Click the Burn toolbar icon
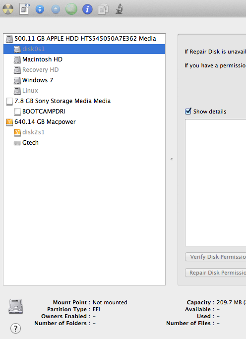 coord(8,9)
